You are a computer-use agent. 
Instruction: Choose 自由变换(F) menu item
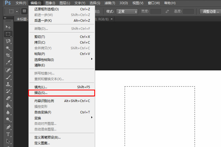(62, 112)
